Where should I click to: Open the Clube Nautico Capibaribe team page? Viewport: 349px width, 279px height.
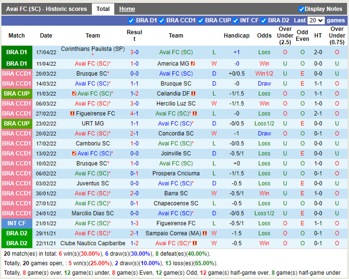(93, 243)
